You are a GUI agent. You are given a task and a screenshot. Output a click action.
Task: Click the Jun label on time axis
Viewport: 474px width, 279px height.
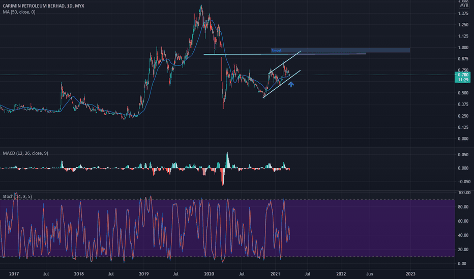369,274
